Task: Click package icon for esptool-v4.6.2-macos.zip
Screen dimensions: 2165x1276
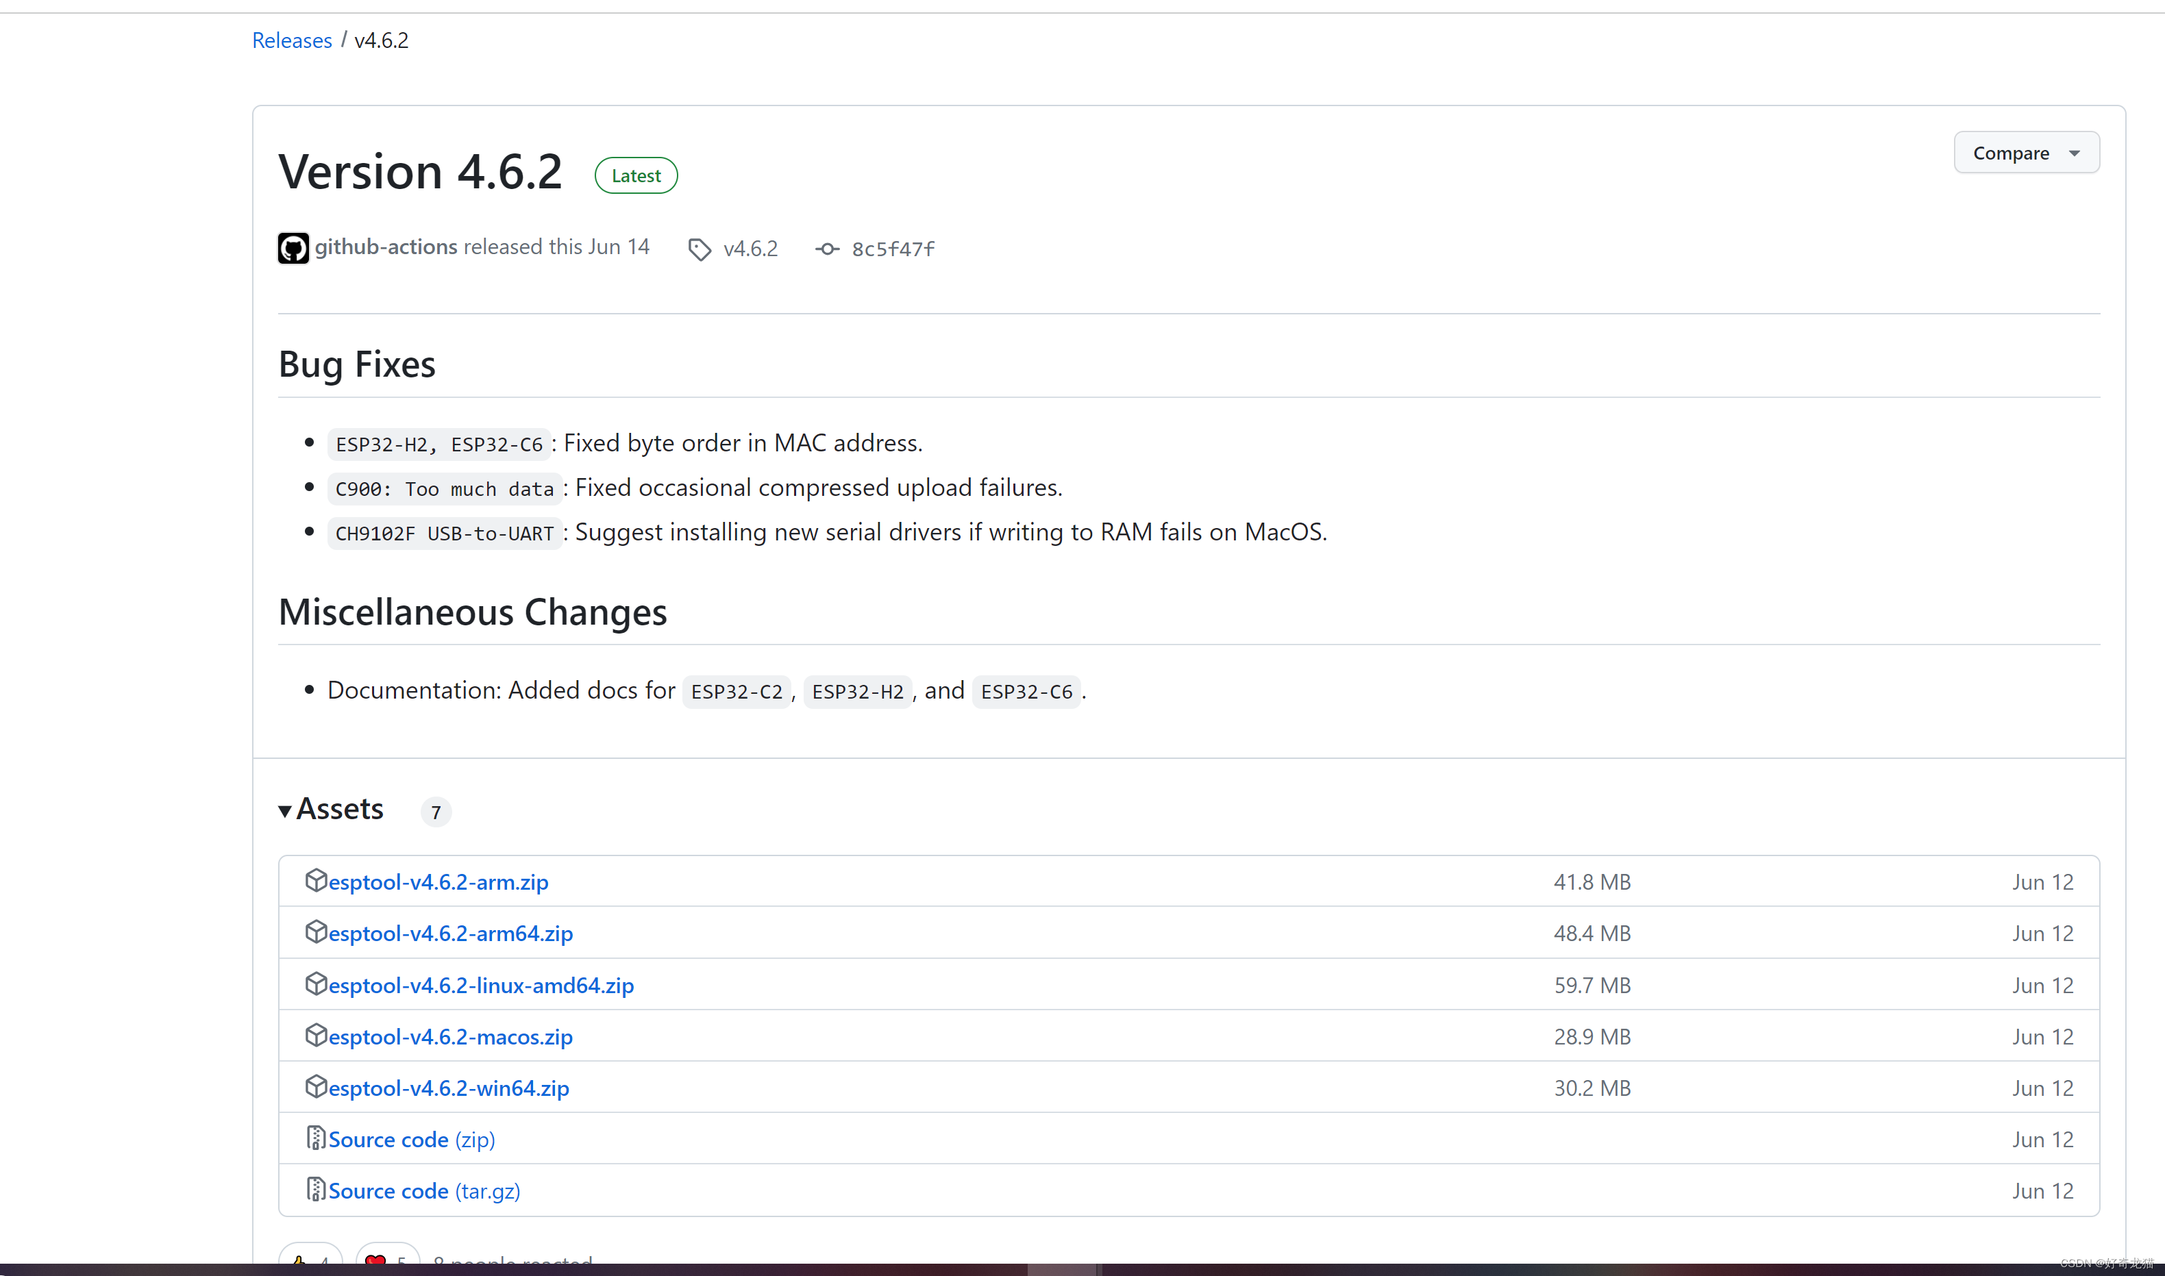Action: (x=316, y=1035)
